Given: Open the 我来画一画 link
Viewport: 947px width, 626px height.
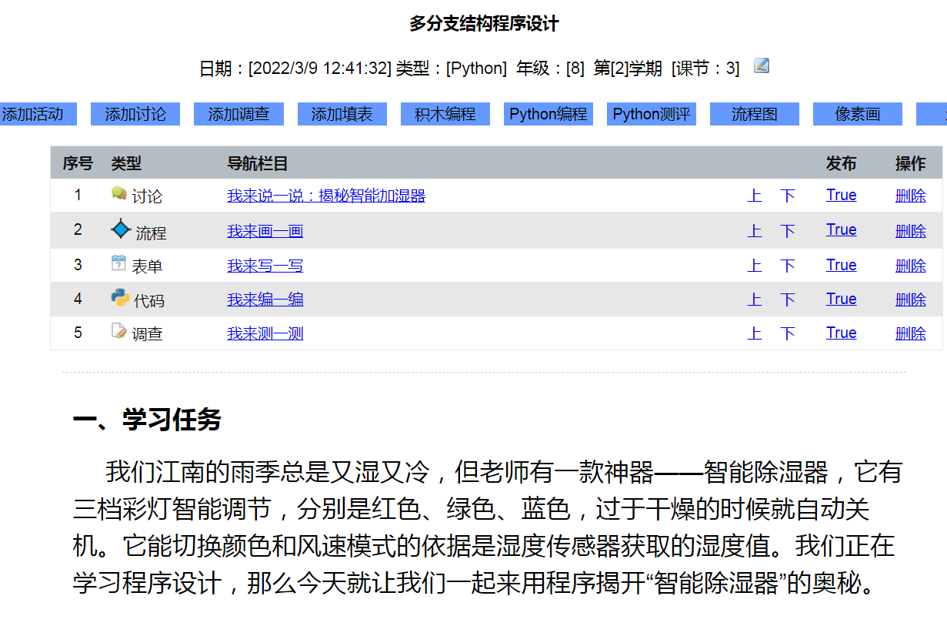Looking at the screenshot, I should (x=265, y=230).
